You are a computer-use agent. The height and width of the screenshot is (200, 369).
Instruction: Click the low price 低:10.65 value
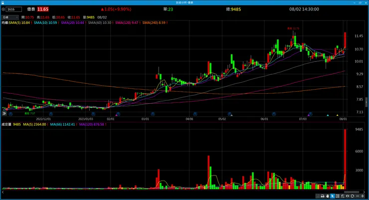pyautogui.click(x=58, y=17)
